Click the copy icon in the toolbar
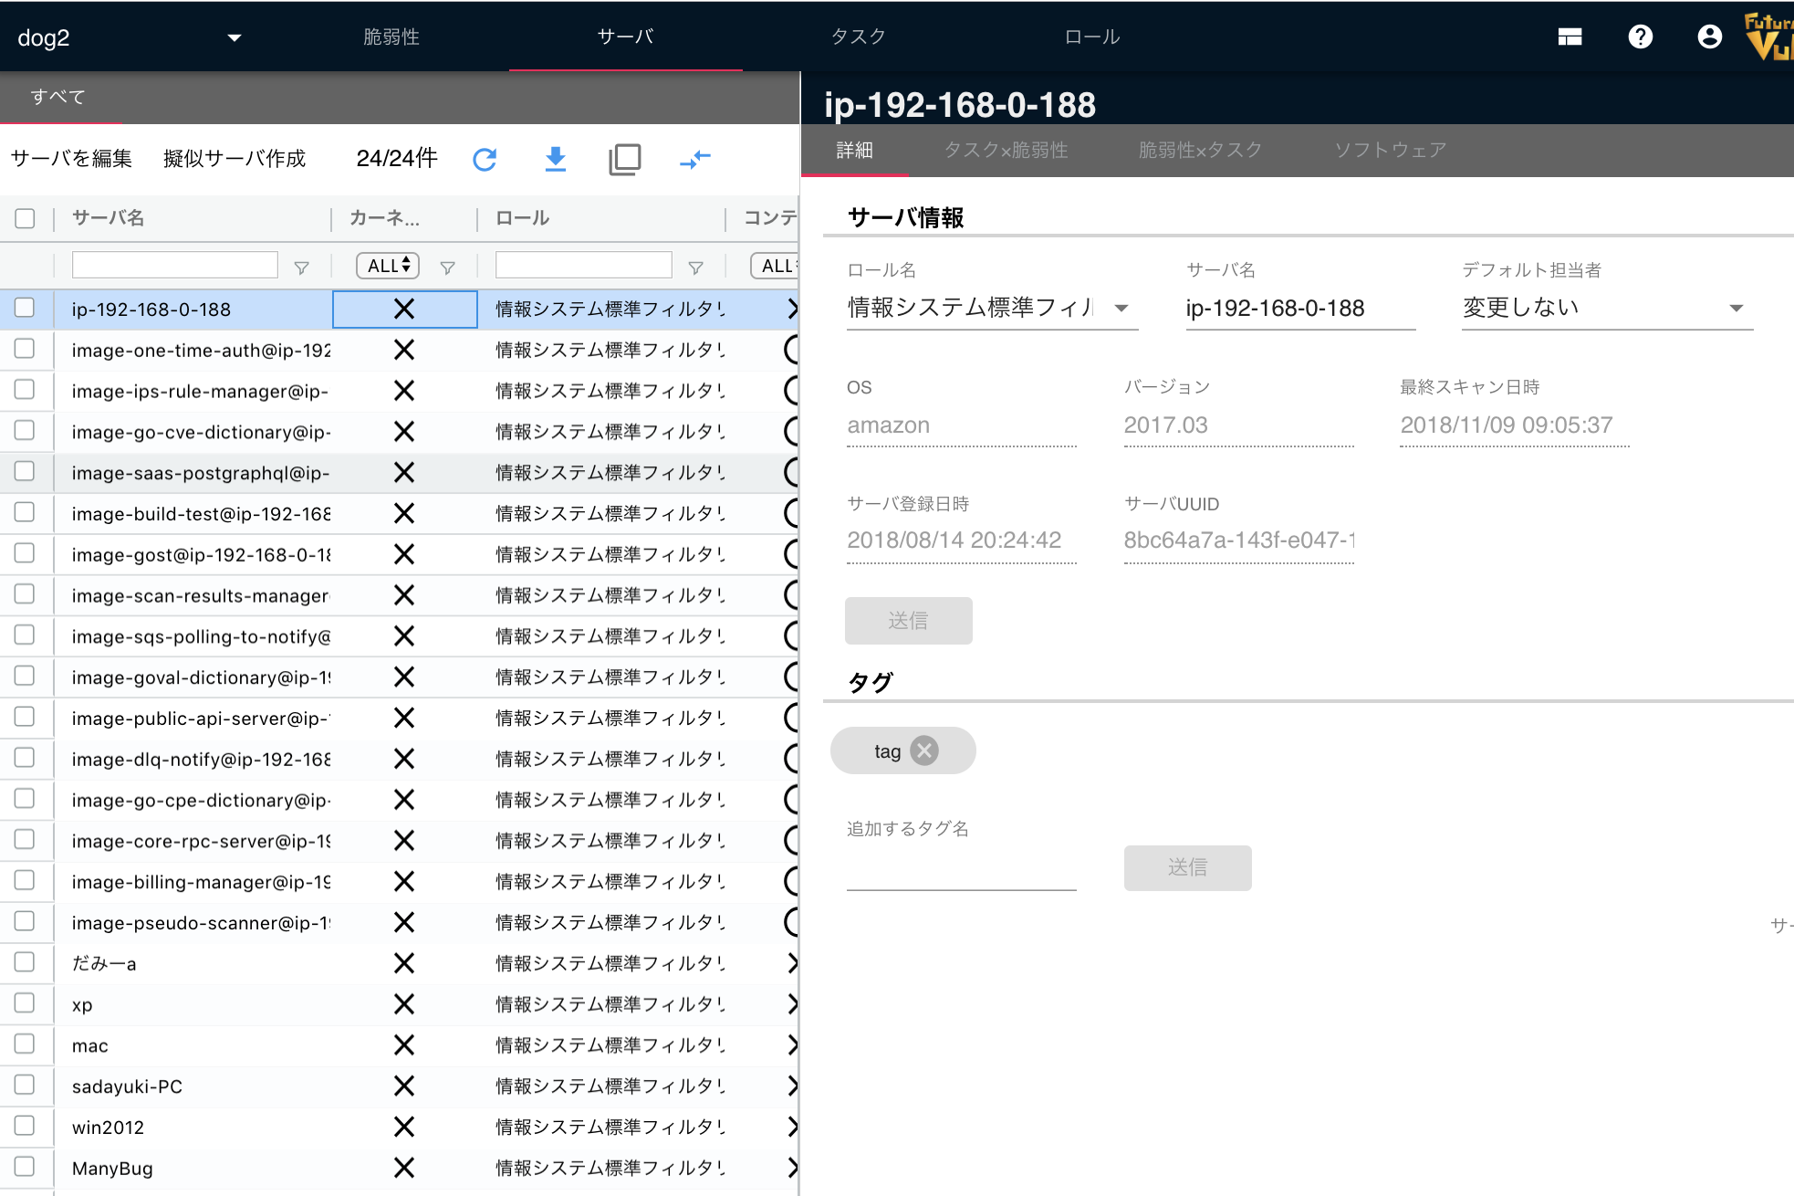1794x1196 pixels. [624, 158]
